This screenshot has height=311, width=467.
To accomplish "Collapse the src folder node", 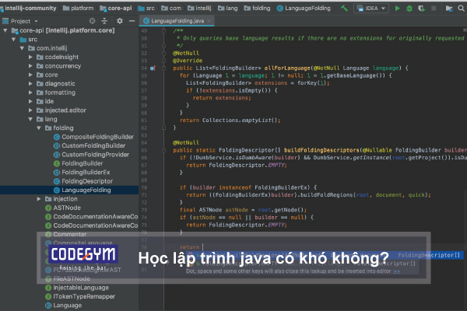I will pyautogui.click(x=14, y=40).
